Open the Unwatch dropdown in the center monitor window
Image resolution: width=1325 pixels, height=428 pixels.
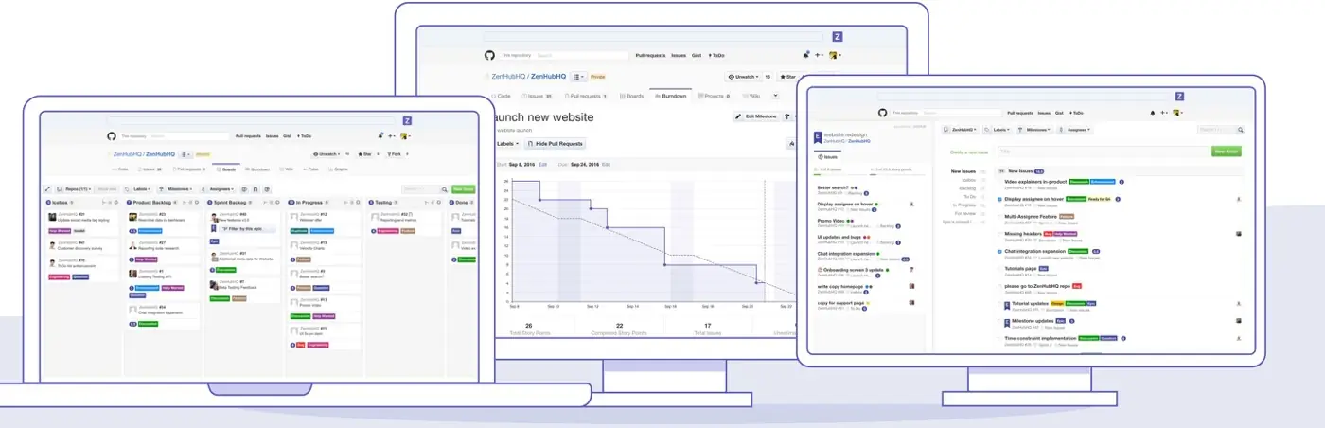coord(744,77)
